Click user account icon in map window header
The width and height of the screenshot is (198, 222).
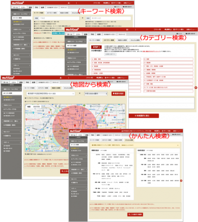(x=60, y=78)
